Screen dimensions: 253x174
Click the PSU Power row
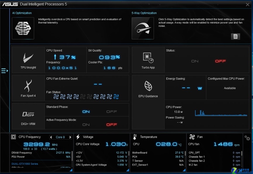41,157
